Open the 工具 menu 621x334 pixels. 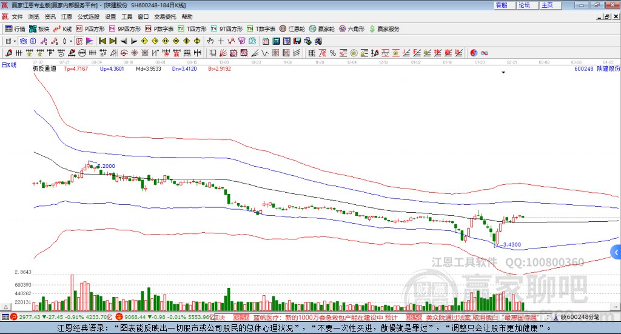click(127, 16)
